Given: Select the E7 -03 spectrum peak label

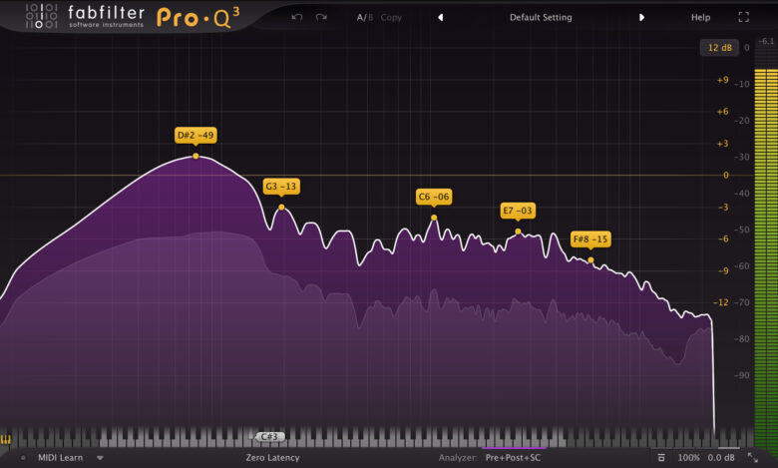Looking at the screenshot, I should pos(518,211).
